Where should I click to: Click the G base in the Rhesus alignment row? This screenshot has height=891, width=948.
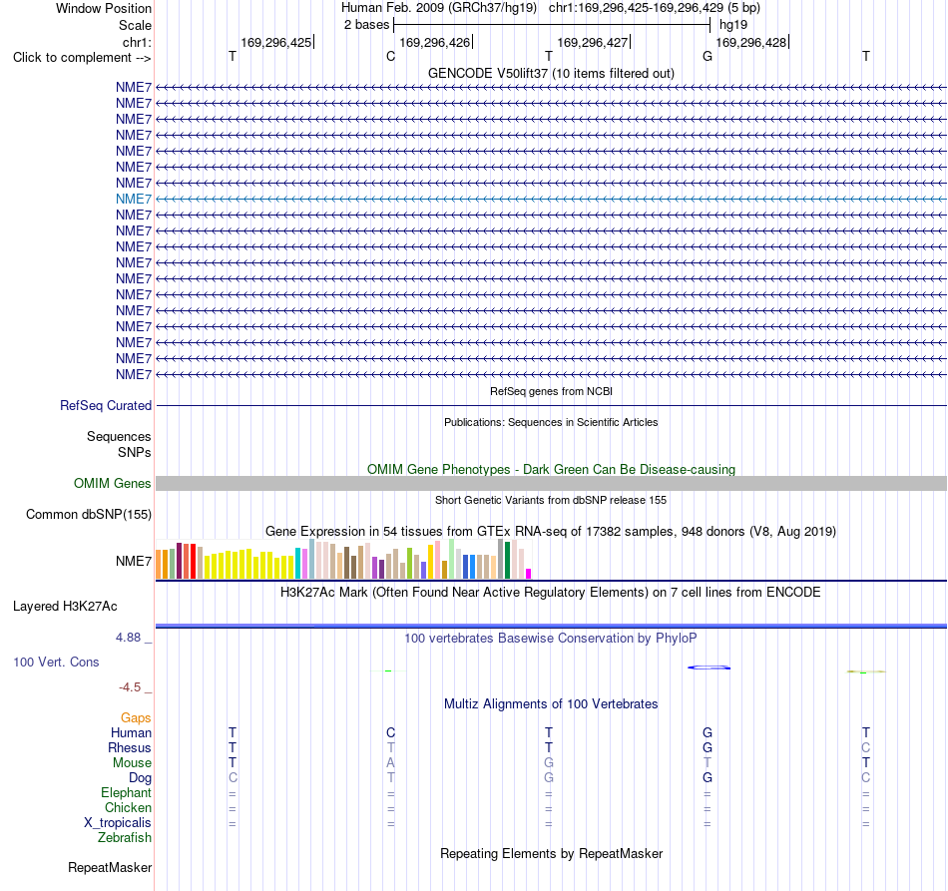[x=708, y=747]
